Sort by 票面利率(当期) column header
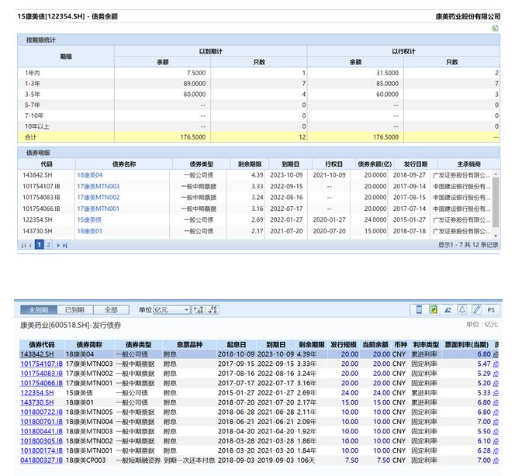Viewport: 515px width, 476px height. [466, 344]
